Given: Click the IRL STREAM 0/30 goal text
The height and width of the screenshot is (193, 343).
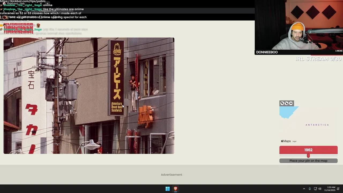Looking at the screenshot, I should [318, 59].
